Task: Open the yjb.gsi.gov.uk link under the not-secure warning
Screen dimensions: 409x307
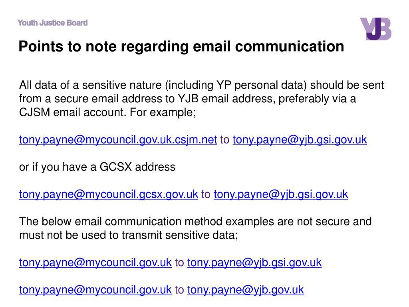Action: coord(254,262)
